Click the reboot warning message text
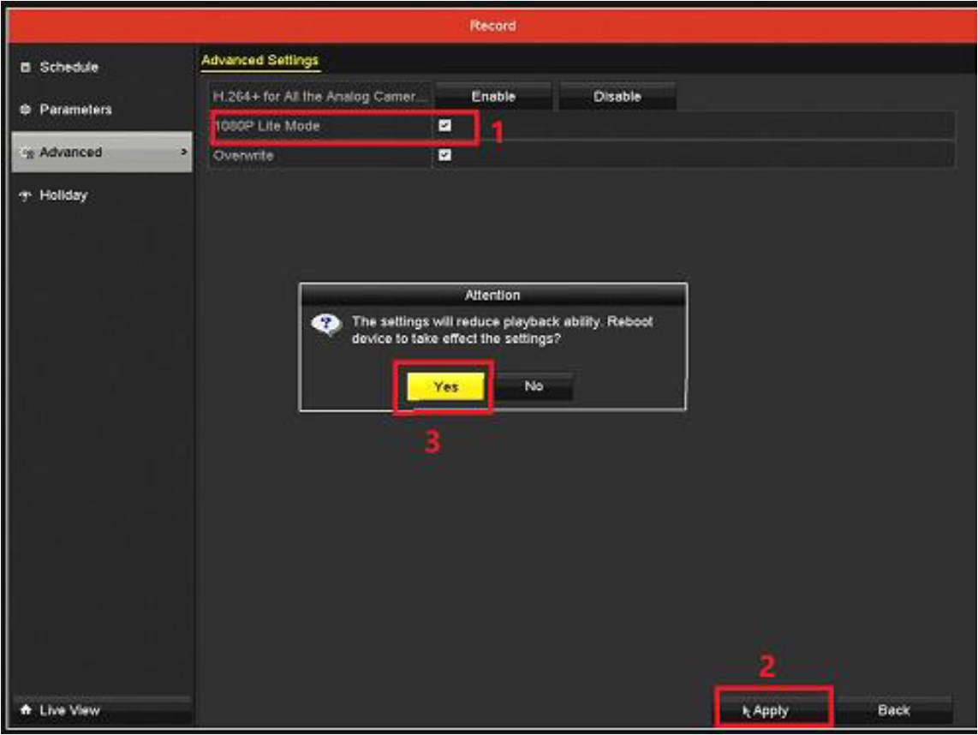978x735 pixels. coord(501,330)
